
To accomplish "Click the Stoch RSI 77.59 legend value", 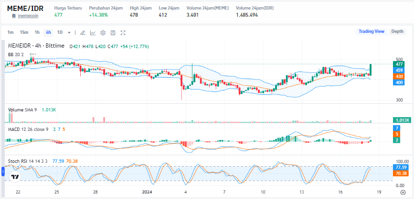I will (58, 161).
